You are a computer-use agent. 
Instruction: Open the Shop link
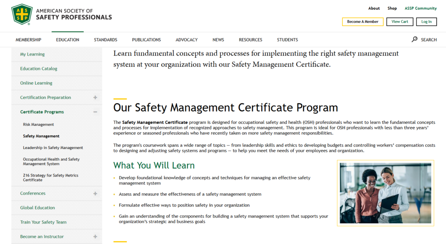(x=392, y=8)
